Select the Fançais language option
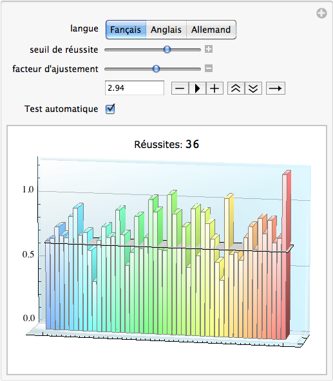Screen dimensions: 333x381 pos(126,30)
